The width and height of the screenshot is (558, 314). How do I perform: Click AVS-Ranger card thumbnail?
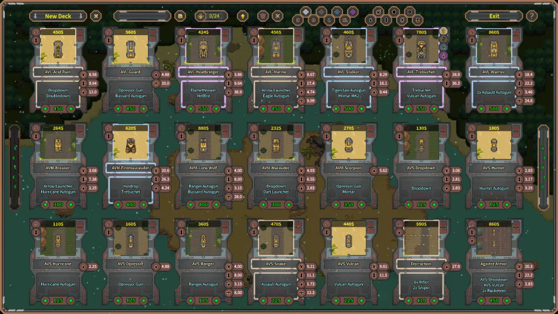[x=203, y=239]
